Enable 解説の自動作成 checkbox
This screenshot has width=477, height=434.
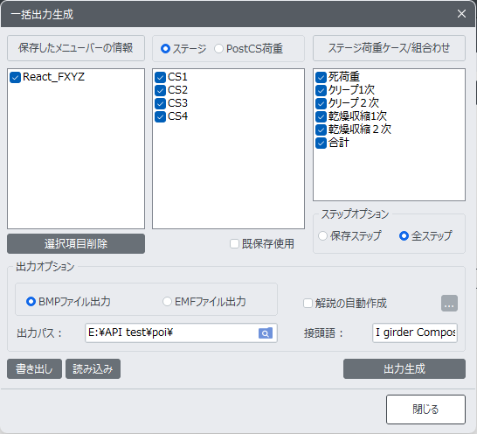[308, 304]
